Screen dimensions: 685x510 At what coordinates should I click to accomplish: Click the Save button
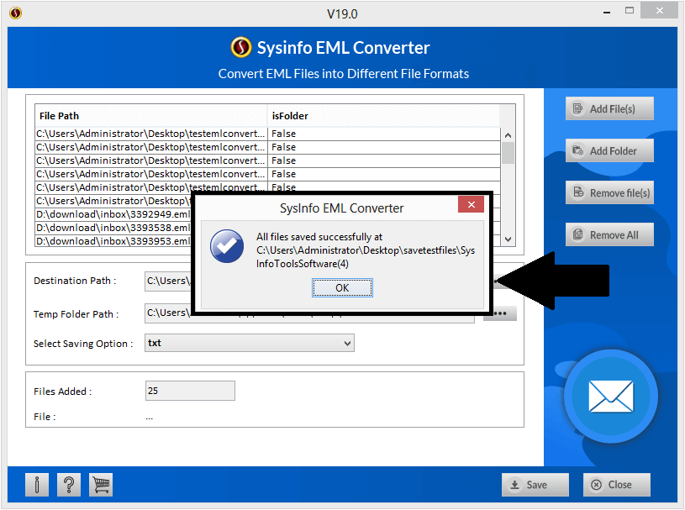click(535, 485)
